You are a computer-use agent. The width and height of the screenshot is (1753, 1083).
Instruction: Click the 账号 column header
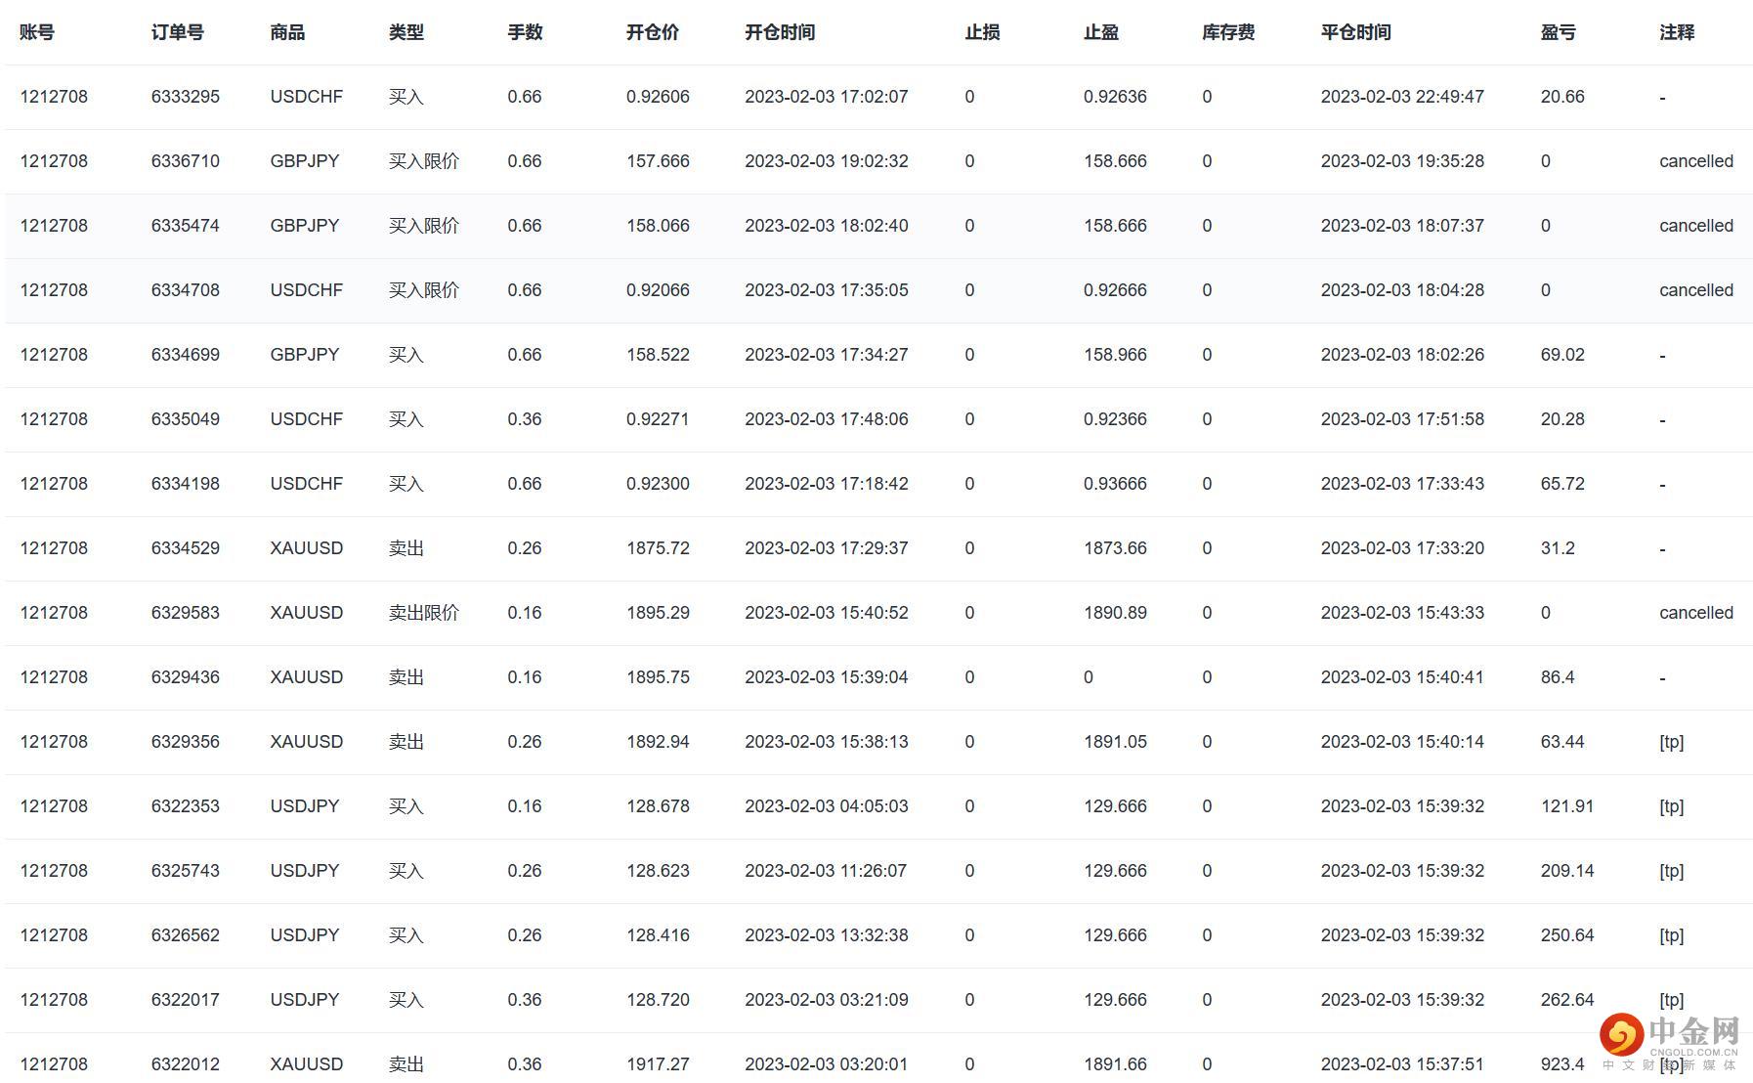tap(36, 32)
